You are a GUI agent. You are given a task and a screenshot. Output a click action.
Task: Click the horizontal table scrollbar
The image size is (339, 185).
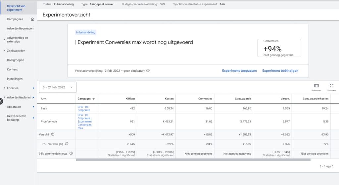[x=193, y=160]
